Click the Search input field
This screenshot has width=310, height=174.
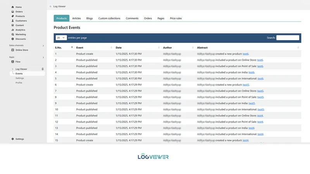[x=288, y=38]
